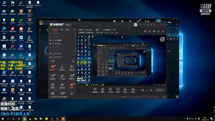The image size is (215, 121).
Task: Open taskbar search magnifier
Action: 8,119
